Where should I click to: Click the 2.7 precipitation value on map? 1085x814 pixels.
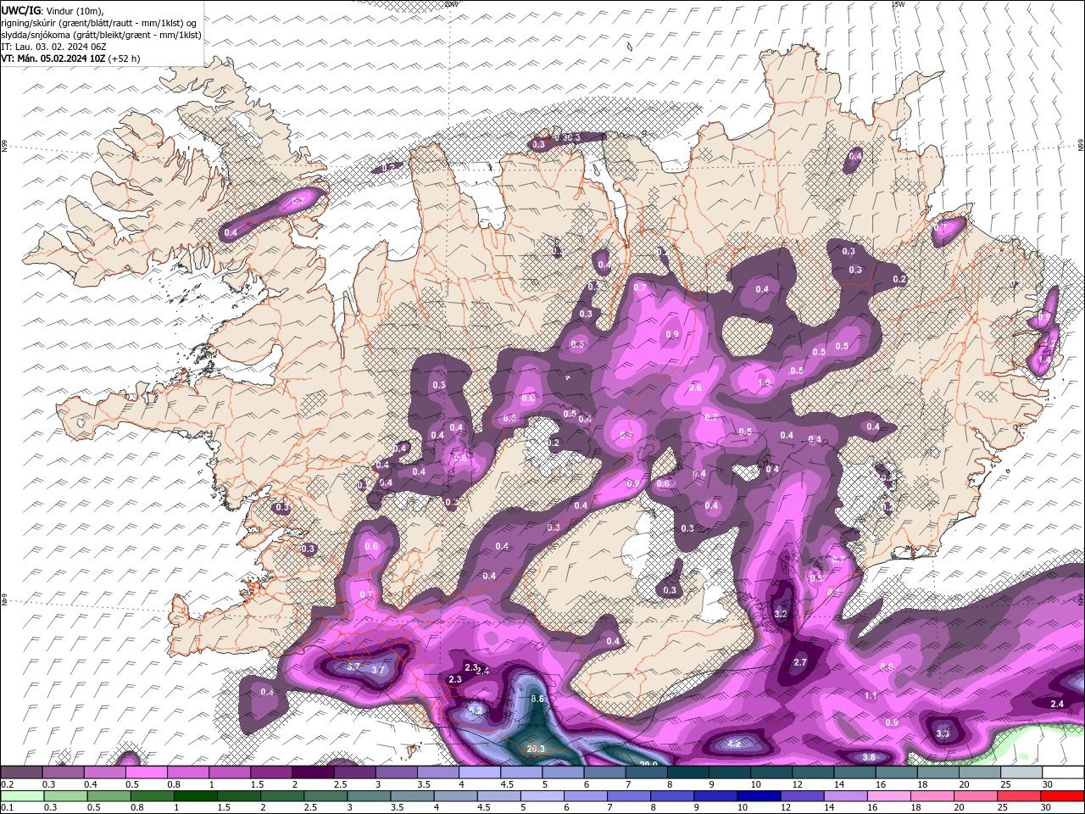point(800,662)
